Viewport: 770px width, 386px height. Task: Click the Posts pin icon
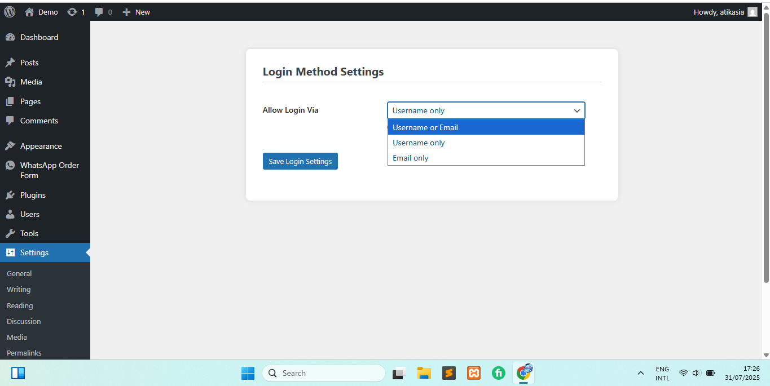[x=10, y=63]
